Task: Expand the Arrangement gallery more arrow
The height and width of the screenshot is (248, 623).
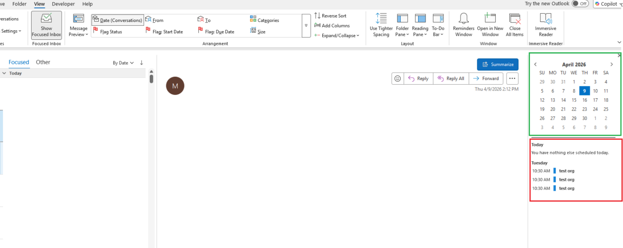Action: coord(307,25)
